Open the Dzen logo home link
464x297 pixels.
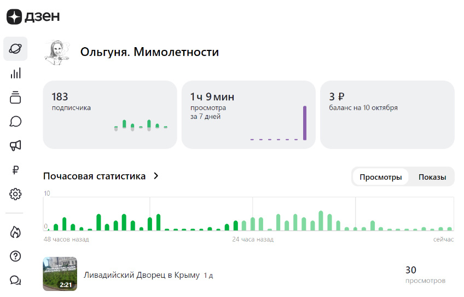(x=33, y=16)
